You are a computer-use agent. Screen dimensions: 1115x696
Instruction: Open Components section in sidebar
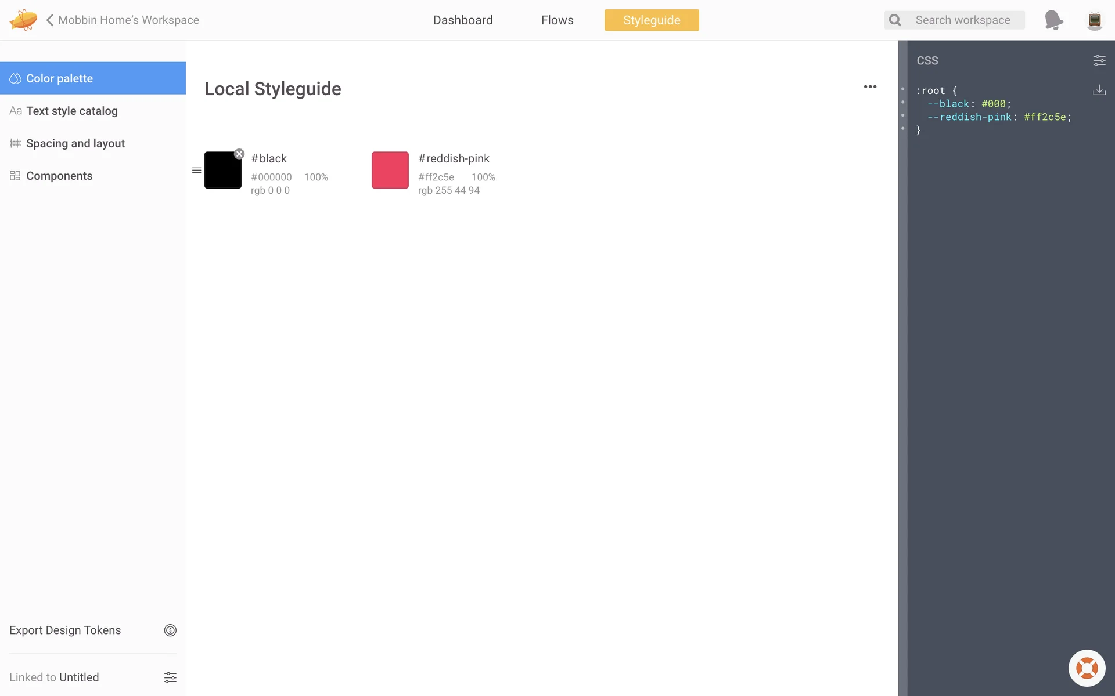click(x=59, y=176)
